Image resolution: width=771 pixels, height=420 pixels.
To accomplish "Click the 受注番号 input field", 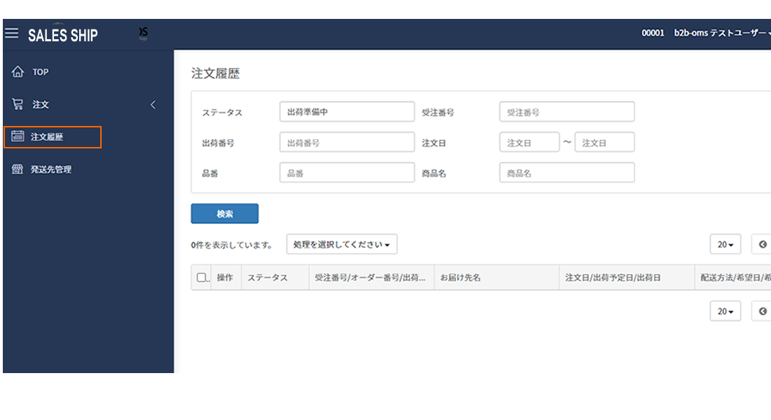I will pyautogui.click(x=566, y=111).
